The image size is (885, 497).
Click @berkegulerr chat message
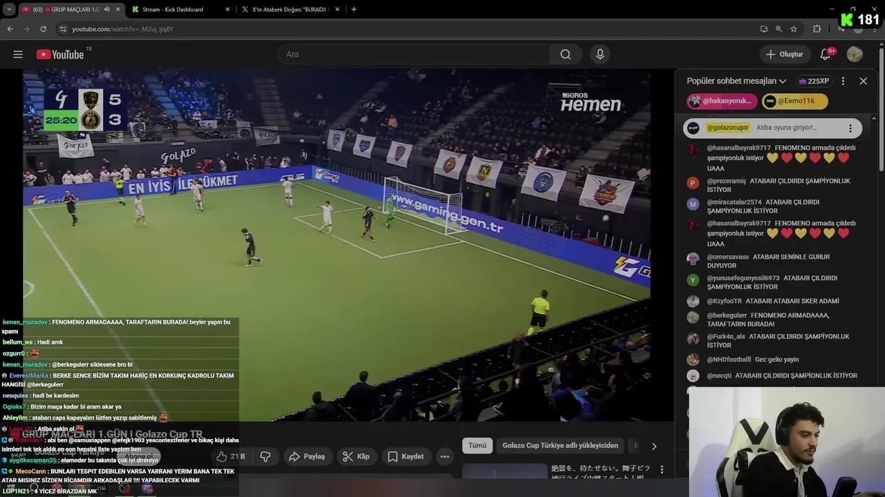773,320
